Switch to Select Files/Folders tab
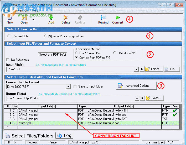186x145 pixels. pos(29,136)
